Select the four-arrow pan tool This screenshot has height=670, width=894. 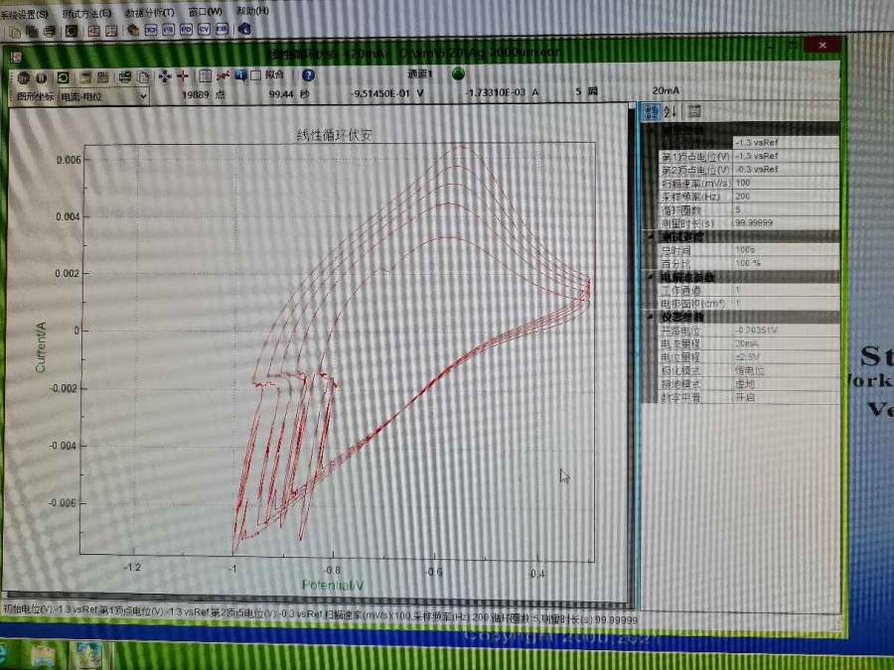point(165,75)
